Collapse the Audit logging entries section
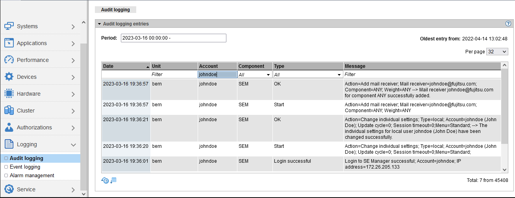 click(100, 24)
